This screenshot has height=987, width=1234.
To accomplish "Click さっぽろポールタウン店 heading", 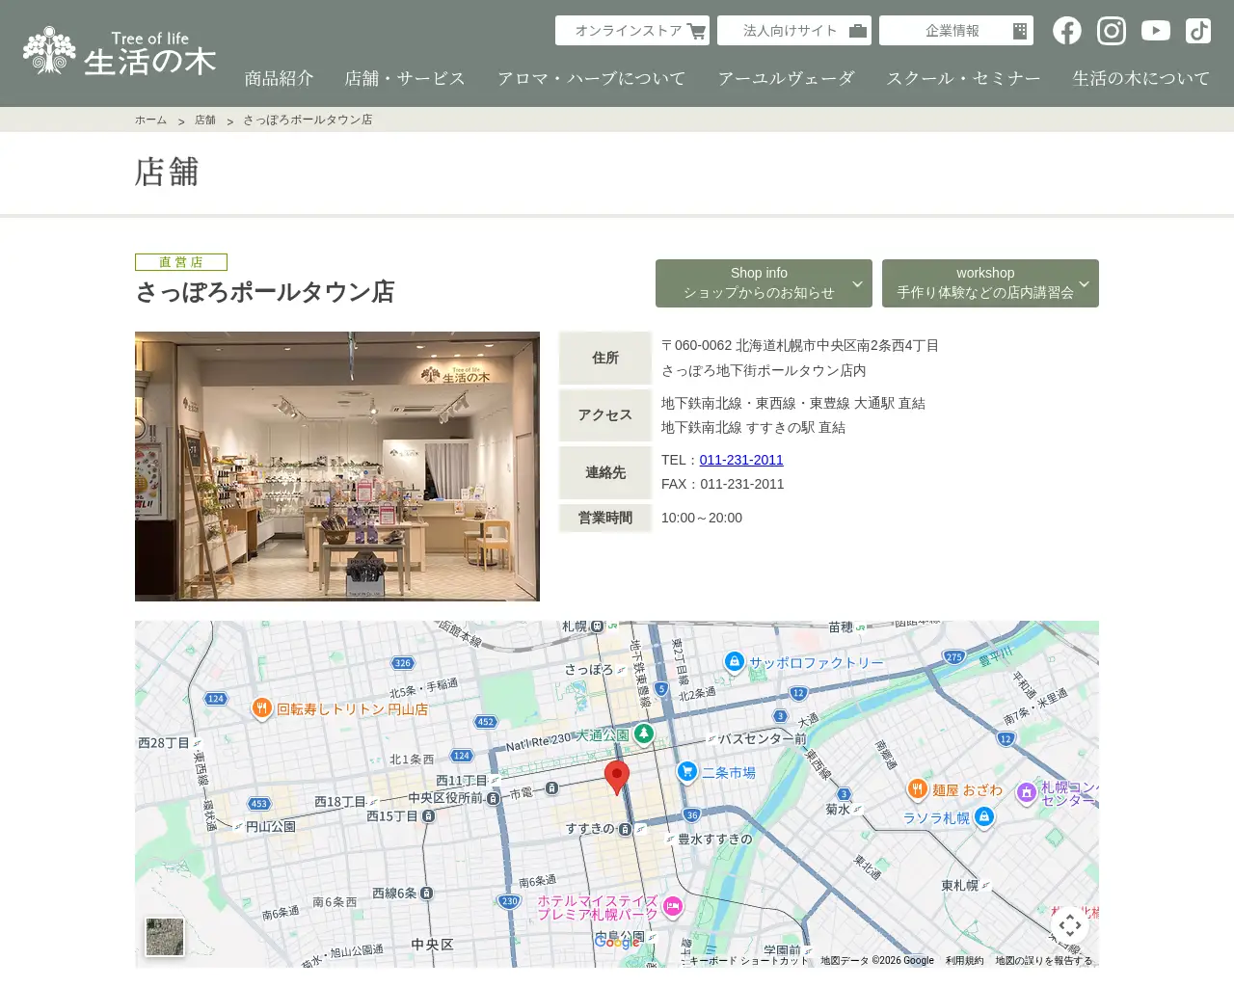I will (x=265, y=292).
